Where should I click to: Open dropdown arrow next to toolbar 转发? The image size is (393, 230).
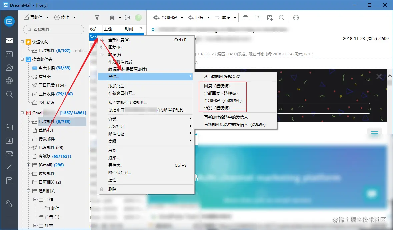pos(235,18)
